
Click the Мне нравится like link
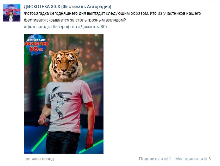tap(189, 159)
